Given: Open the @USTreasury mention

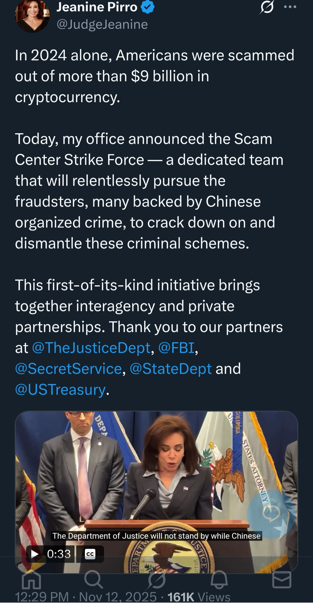Looking at the screenshot, I should click(60, 389).
